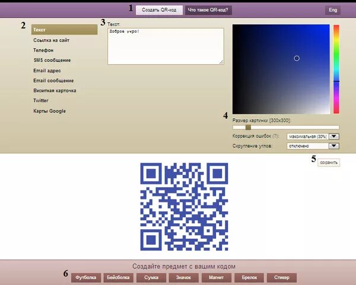Click the image size slider track
356x285 pixels.
286,127
